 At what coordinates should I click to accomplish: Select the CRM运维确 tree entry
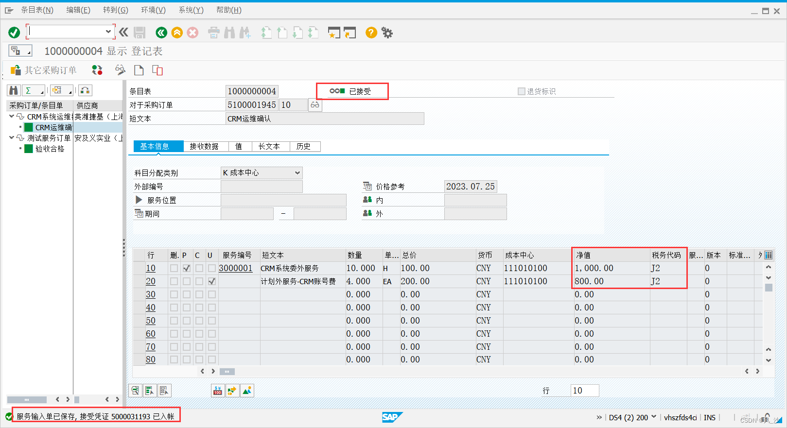click(x=53, y=127)
